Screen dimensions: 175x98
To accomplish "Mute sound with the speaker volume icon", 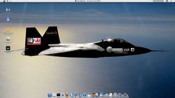I will point(167,1).
